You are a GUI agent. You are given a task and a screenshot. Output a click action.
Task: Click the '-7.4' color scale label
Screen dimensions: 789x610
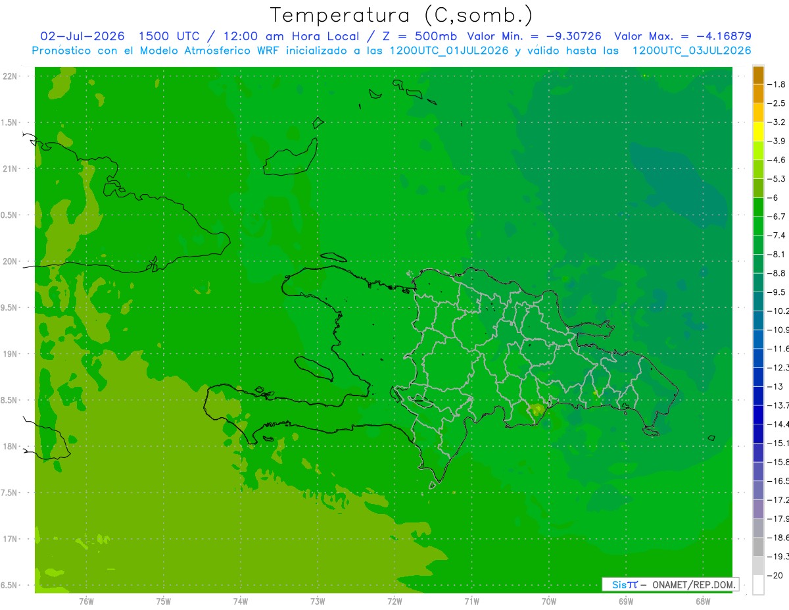(777, 236)
